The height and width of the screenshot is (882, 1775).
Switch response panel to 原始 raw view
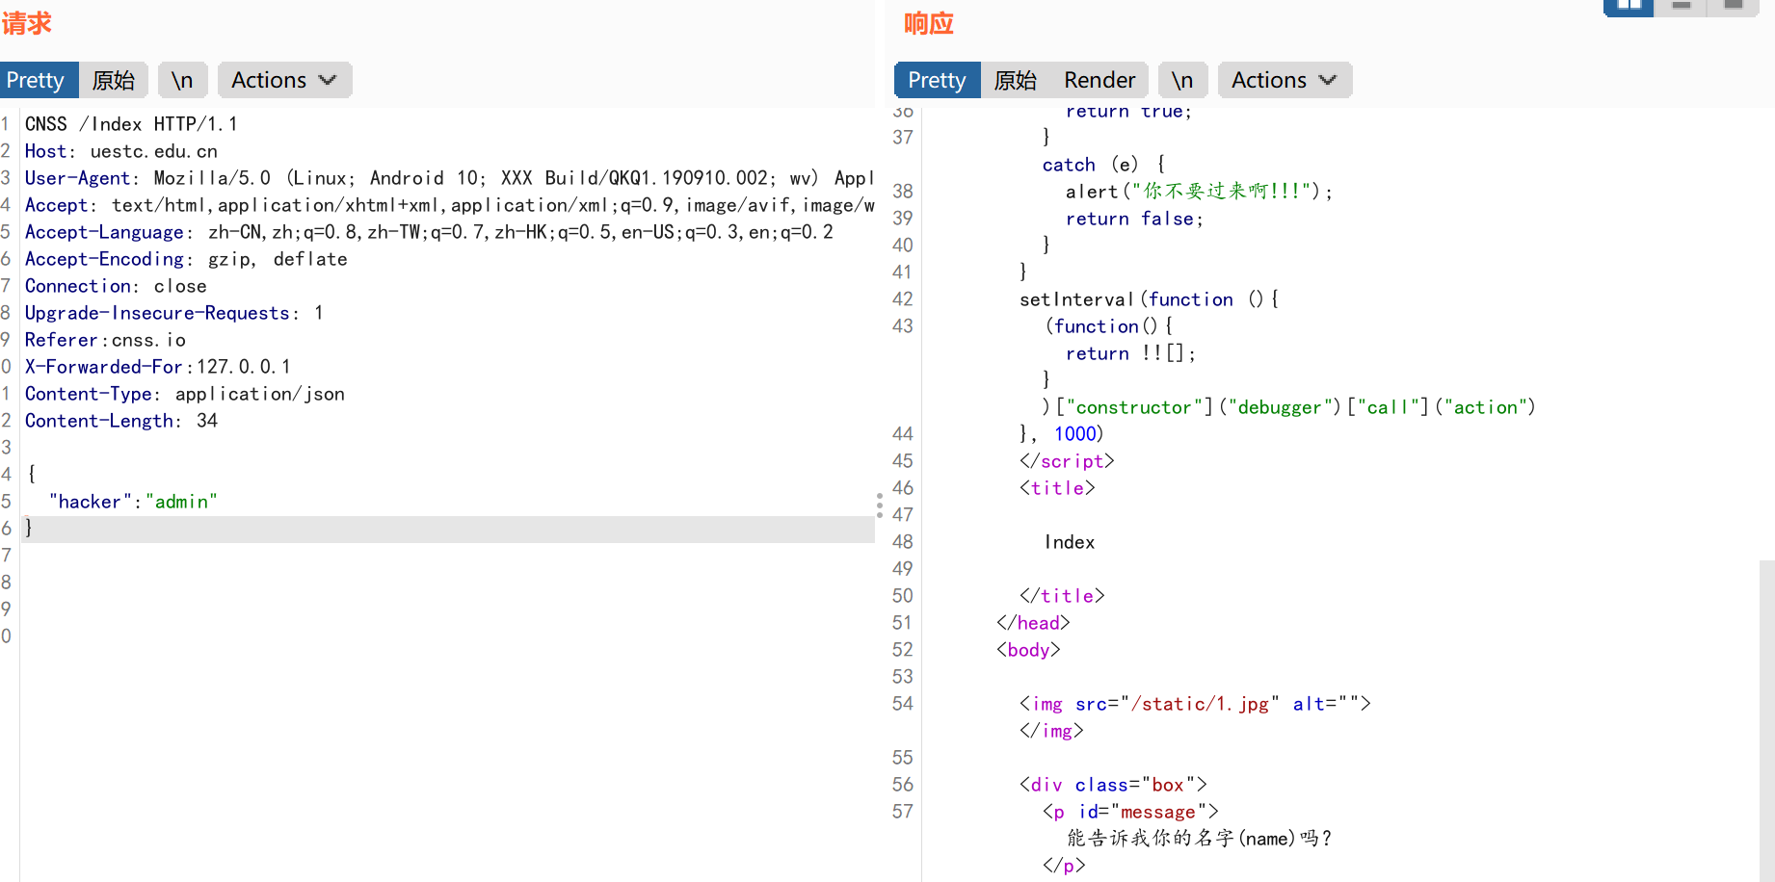click(x=1015, y=80)
